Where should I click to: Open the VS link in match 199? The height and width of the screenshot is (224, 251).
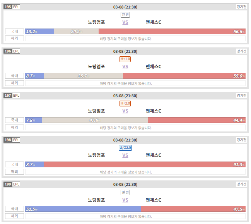point(125,200)
